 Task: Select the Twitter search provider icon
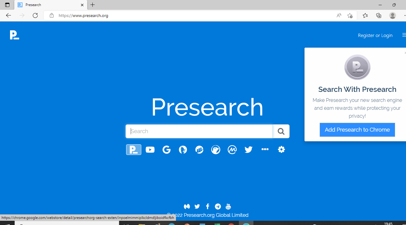click(249, 149)
